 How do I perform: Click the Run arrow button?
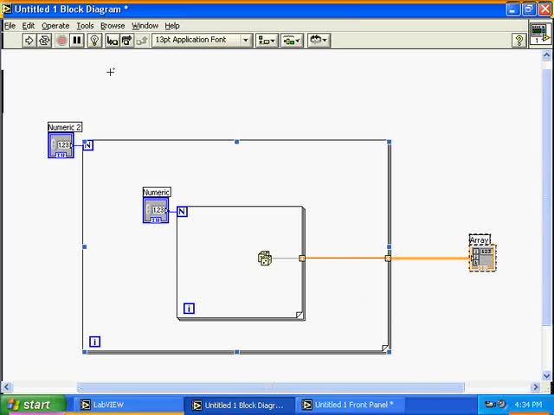point(29,41)
